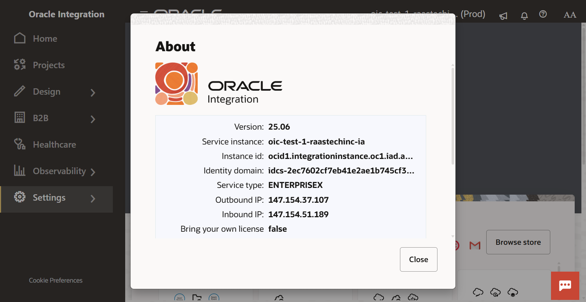Viewport: 586px width, 302px height.
Task: Expand the Observability submenu chevron
Action: 93,172
